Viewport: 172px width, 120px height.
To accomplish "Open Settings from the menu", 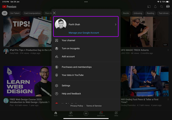I will (x=66, y=86).
